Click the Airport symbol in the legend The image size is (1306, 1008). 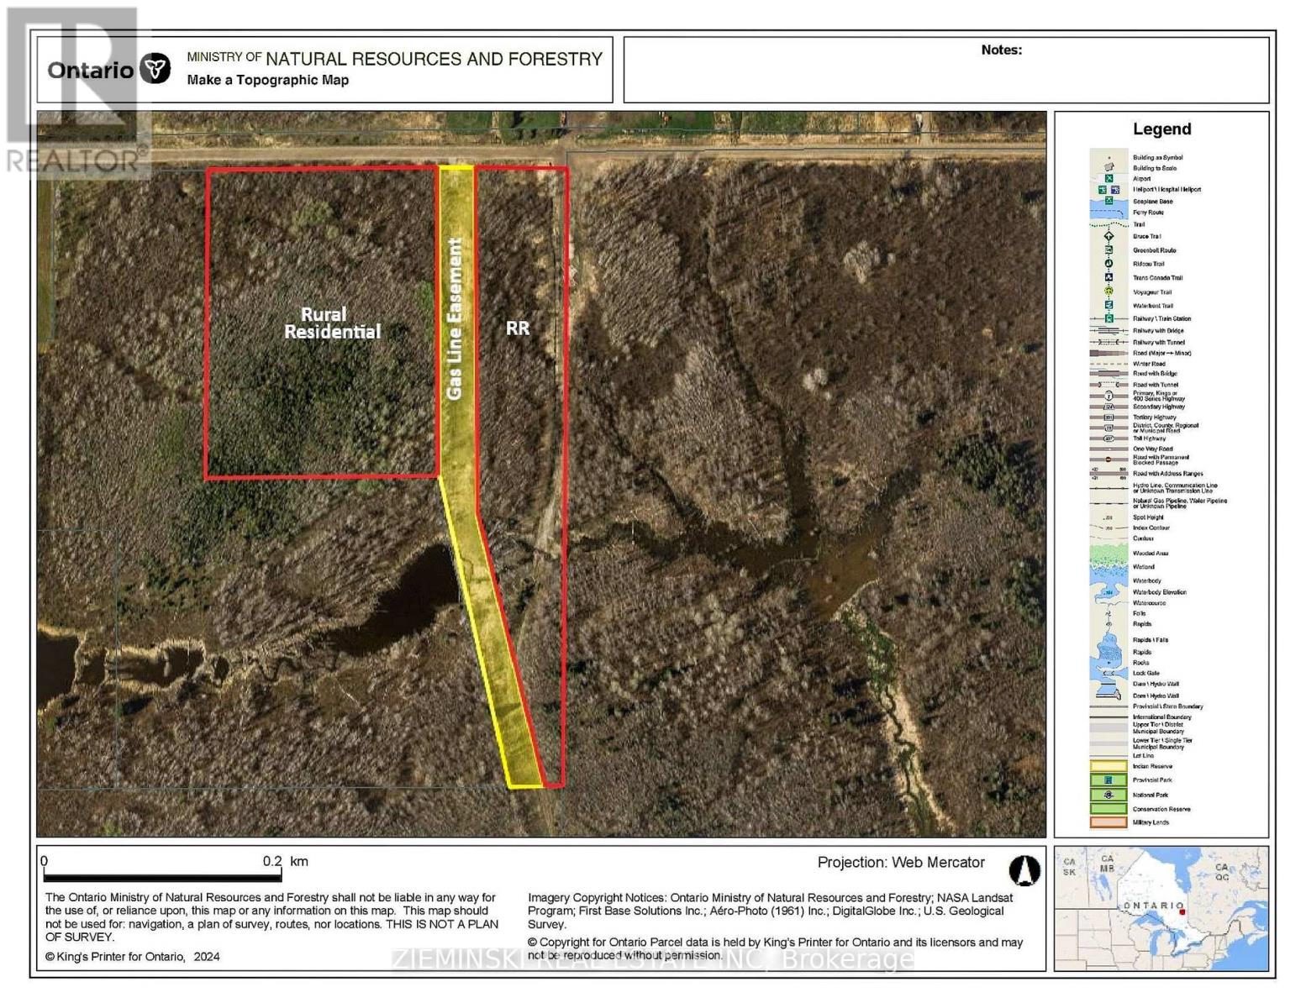pos(1109,179)
